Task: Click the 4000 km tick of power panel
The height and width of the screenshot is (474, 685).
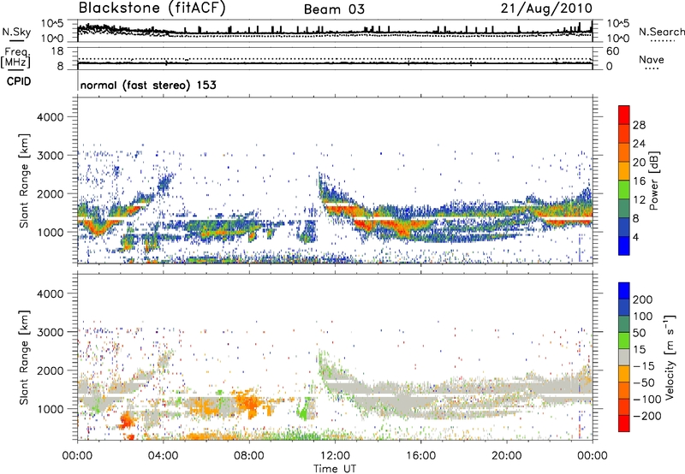Action: point(50,117)
